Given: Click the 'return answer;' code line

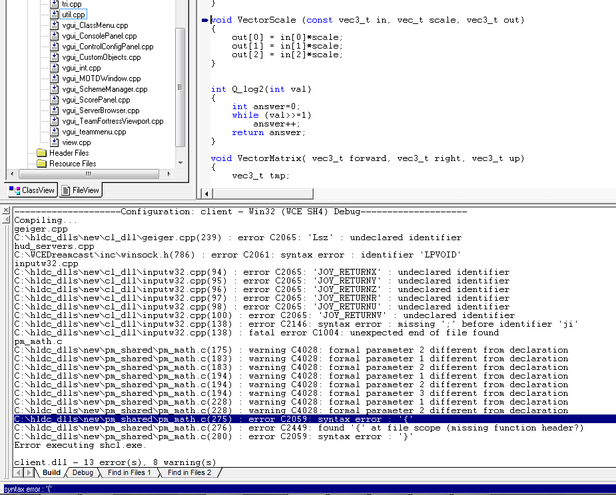Looking at the screenshot, I should 268,132.
